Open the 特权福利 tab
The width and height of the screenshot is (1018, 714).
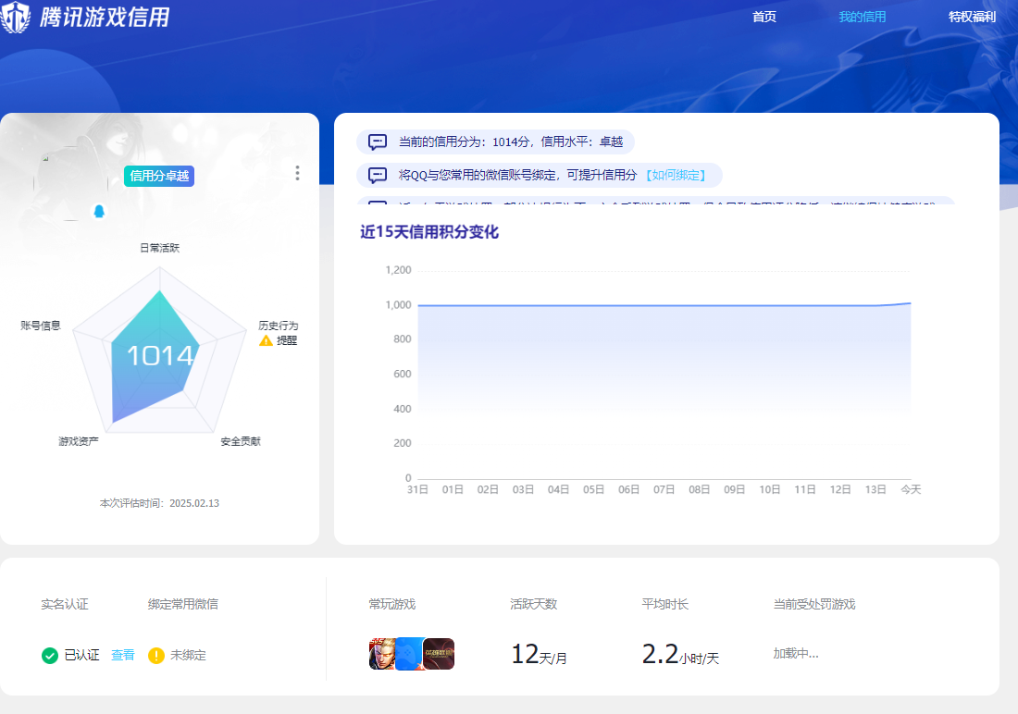coord(972,17)
